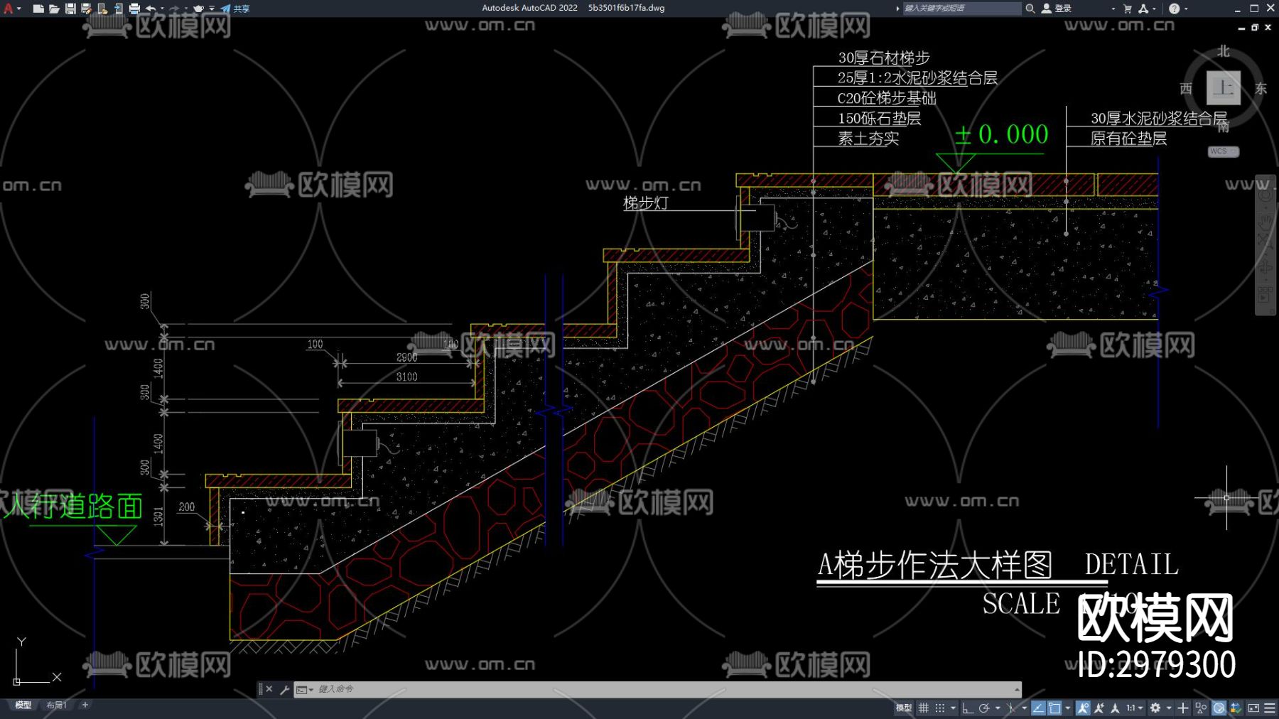Plot the drawing with printer icon
The width and height of the screenshot is (1279, 719).
pos(134,9)
